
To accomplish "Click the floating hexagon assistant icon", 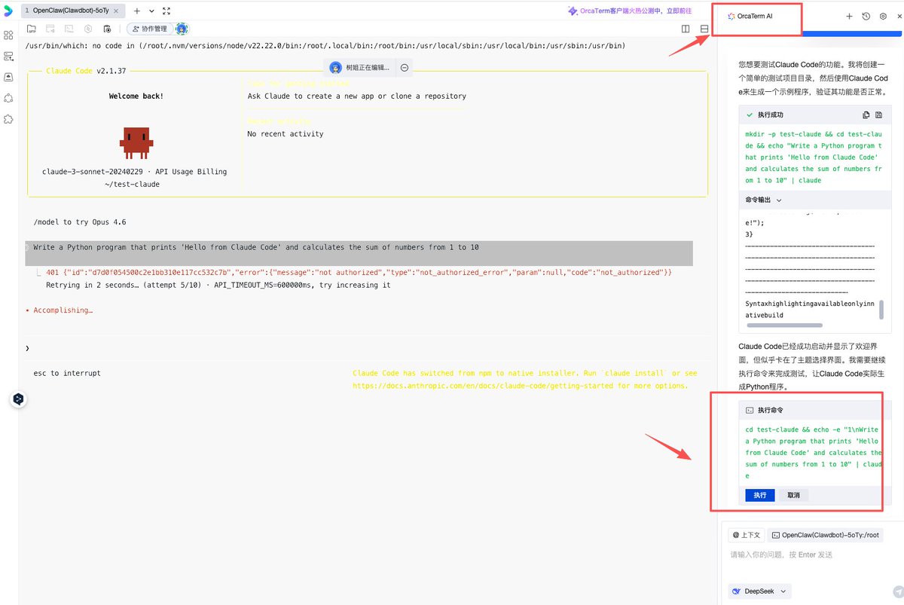I will [19, 399].
